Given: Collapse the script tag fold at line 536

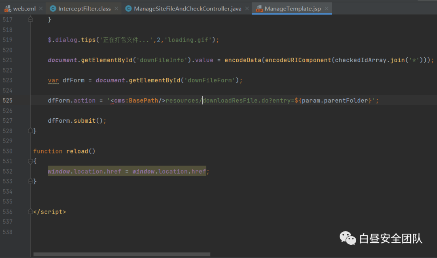Looking at the screenshot, I should [31, 212].
